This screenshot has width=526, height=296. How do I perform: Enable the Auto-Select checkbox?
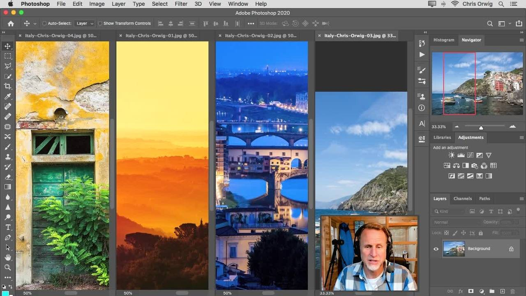click(44, 24)
